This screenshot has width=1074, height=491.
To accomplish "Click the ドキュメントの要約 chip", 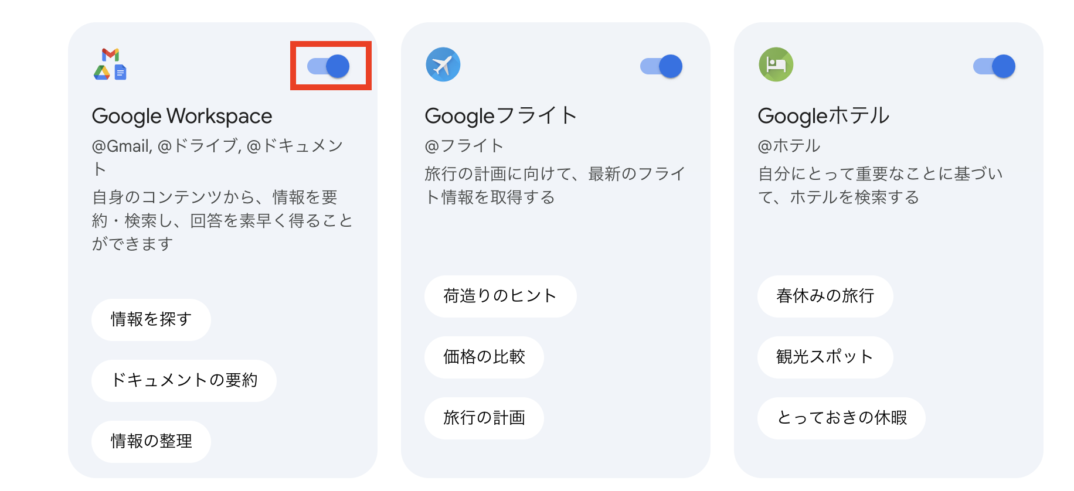I will [183, 380].
